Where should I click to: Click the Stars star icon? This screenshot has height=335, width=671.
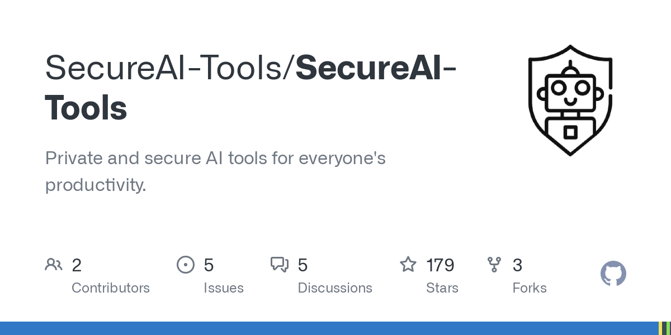tap(408, 264)
